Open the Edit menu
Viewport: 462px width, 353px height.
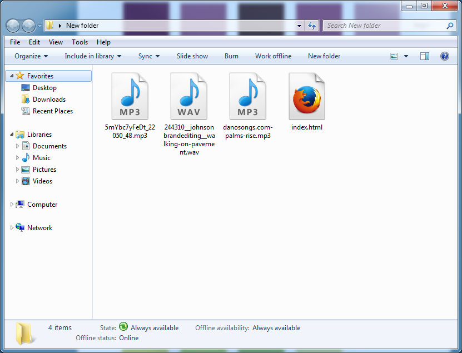tap(34, 42)
